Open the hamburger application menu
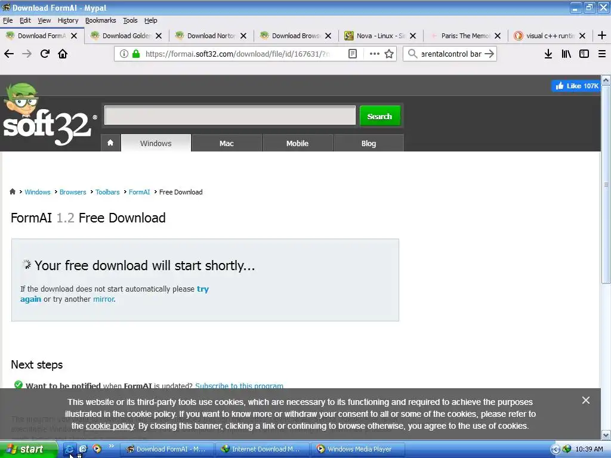611x458 pixels. 602,54
